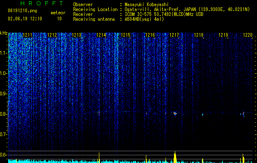
Task: Click the Receiving antenna label
Action: coord(94,19)
